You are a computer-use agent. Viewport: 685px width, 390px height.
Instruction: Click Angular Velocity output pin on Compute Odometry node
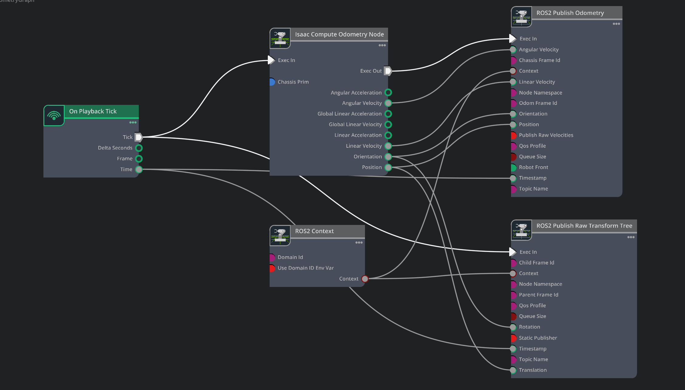tap(388, 103)
